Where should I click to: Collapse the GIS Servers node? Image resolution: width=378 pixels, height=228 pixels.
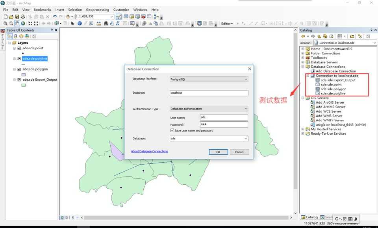click(303, 98)
